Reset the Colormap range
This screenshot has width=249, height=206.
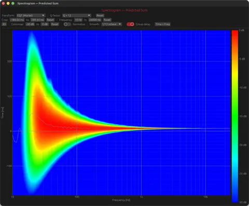[54, 24]
